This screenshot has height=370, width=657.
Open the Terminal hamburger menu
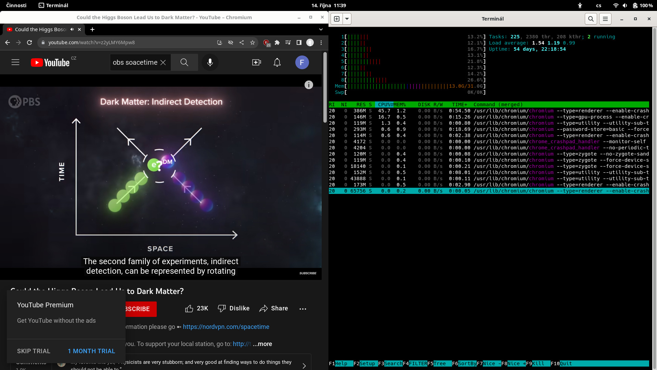pyautogui.click(x=605, y=19)
